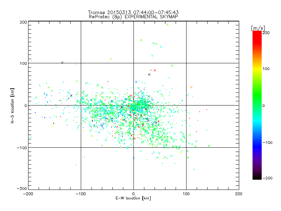Click the [m/s] colorbar unit label

[258, 28]
